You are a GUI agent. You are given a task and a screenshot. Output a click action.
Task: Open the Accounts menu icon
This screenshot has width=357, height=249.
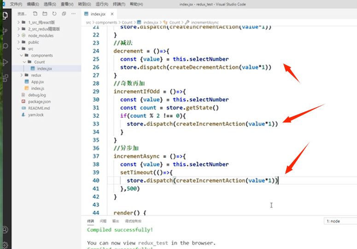click(6, 230)
